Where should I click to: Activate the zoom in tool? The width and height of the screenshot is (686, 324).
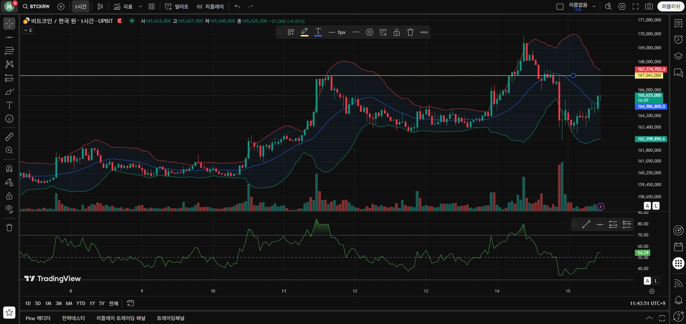pos(9,150)
